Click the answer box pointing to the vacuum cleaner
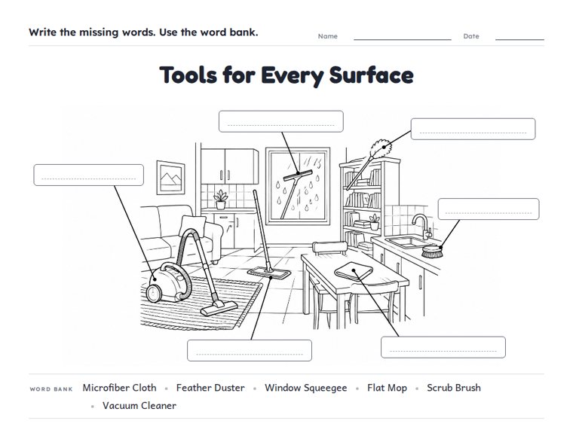This screenshot has height=442, width=573. pyautogui.click(x=88, y=175)
